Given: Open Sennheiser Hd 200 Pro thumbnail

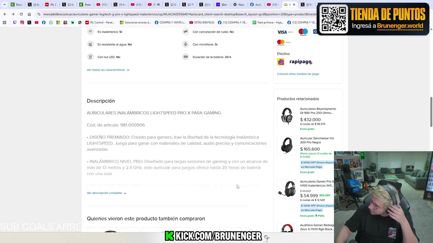Looking at the screenshot, I should click(x=287, y=145).
